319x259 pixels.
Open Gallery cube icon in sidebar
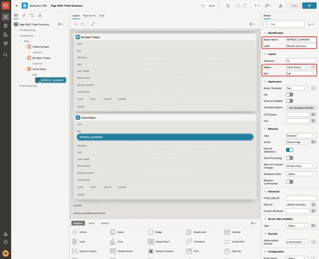coord(6,43)
